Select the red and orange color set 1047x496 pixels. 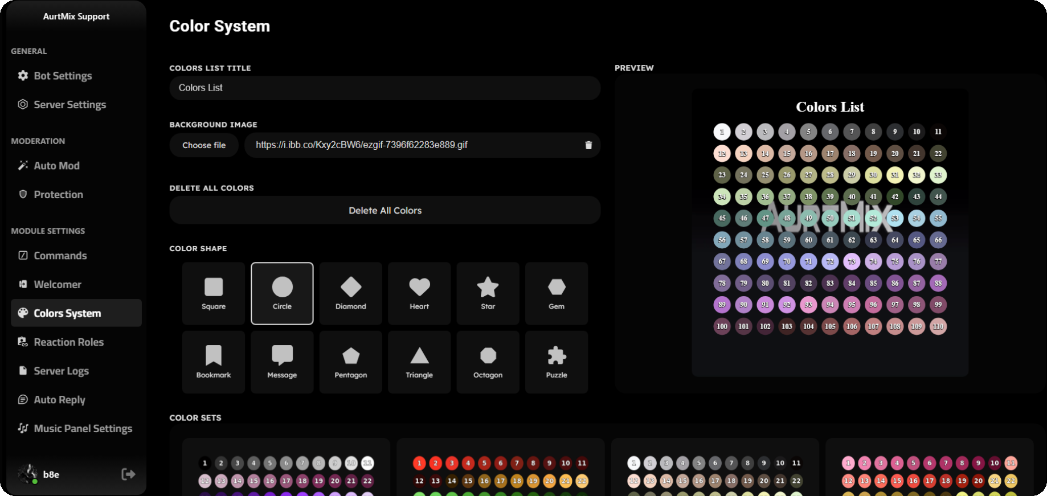click(x=501, y=467)
